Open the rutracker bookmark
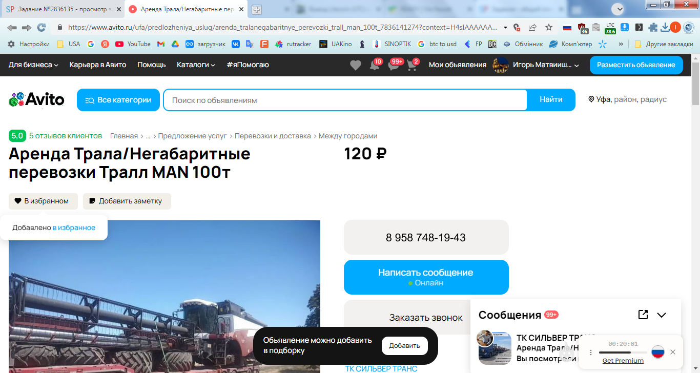The width and height of the screenshot is (700, 373). tap(293, 44)
